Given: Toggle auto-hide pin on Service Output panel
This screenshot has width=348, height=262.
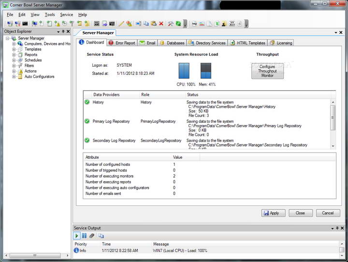Looking at the screenshot, I should [337, 228].
